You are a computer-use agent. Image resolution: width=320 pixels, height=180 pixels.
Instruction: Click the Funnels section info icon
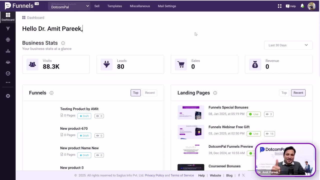click(x=51, y=93)
